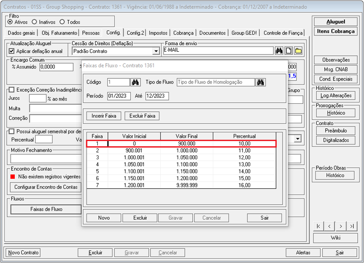Click yellow folder icon in Forma de envio
Image resolution: width=364 pixels, height=263 pixels.
[298, 51]
